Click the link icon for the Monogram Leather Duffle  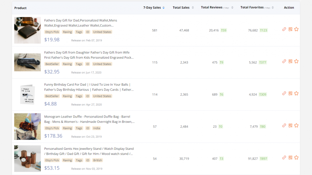click(284, 125)
